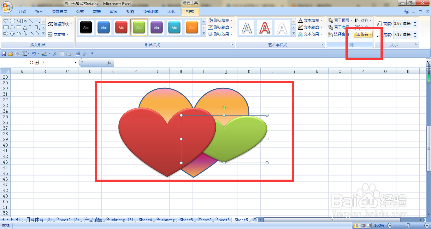Expand the shape styles gallery More arrow
Screen dimensions: 431x229
tap(204, 34)
